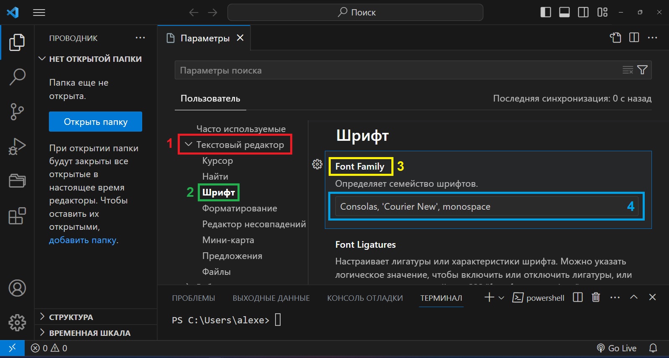Image resolution: width=669 pixels, height=358 pixels.
Task: Go forward with the right arrow
Action: tap(213, 13)
